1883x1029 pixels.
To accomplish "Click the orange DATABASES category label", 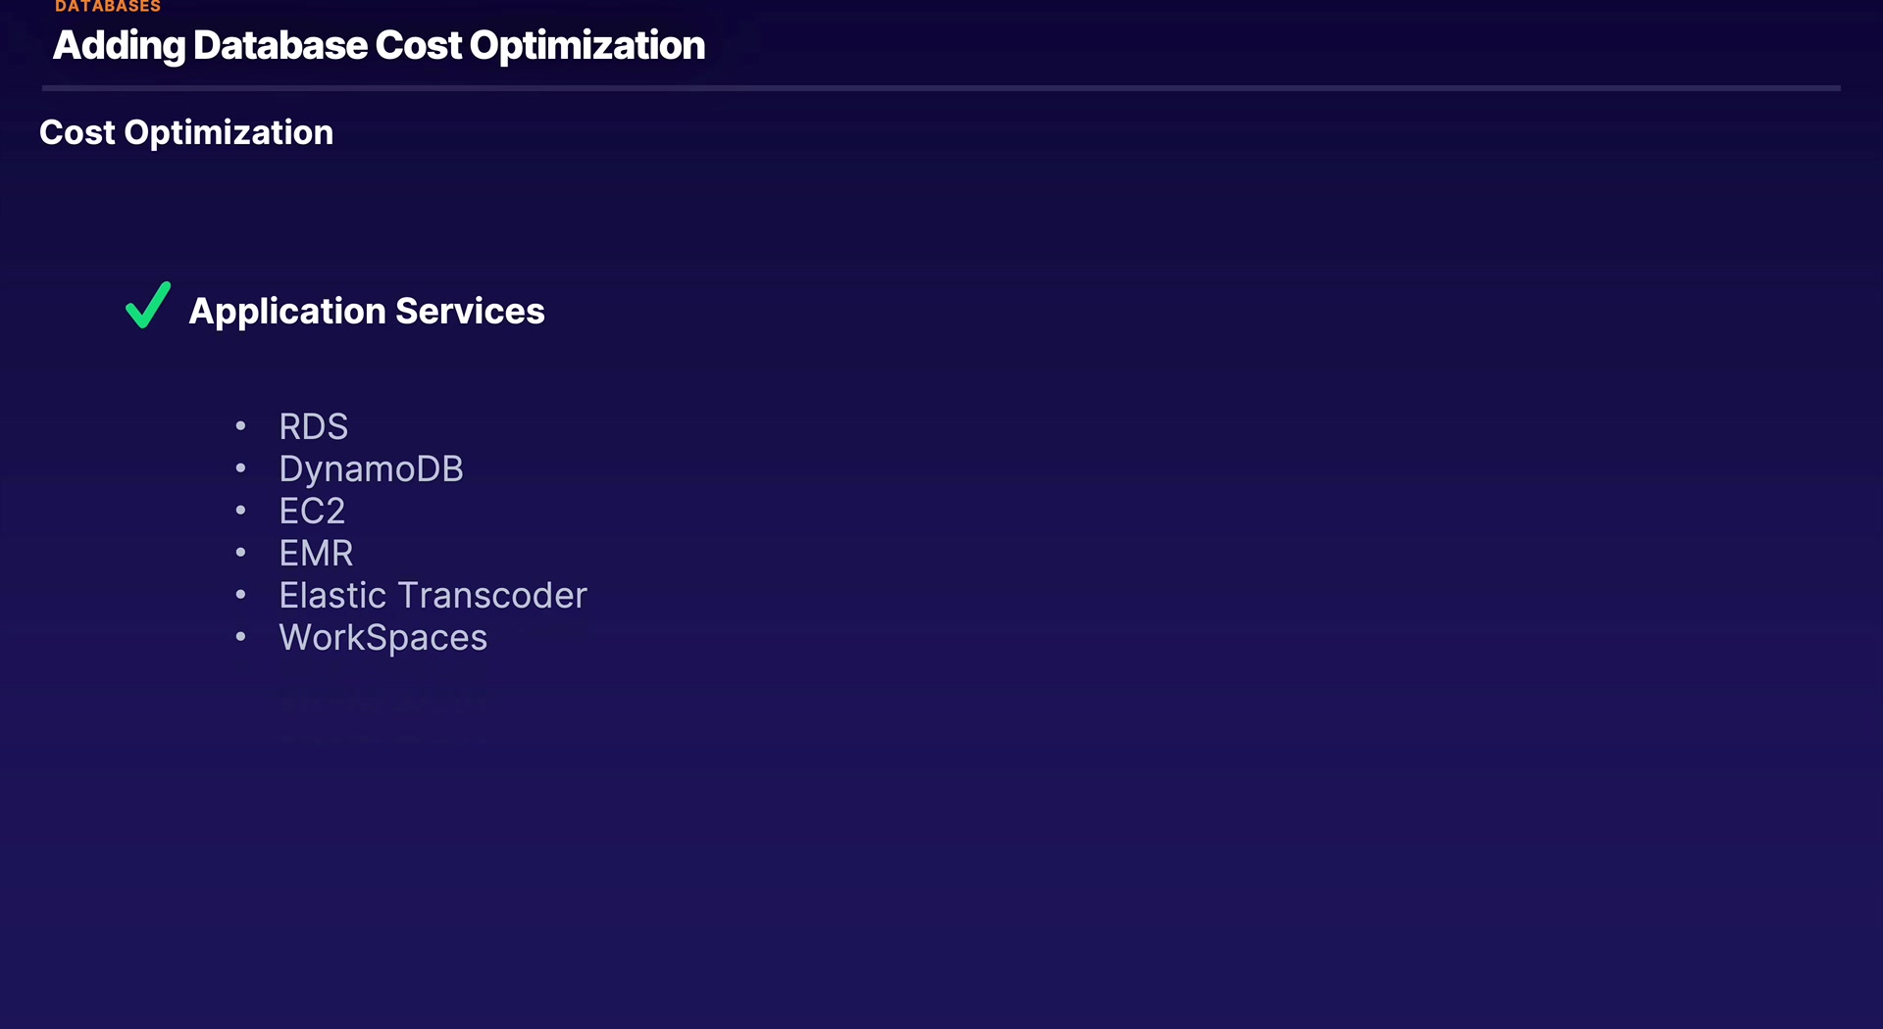I will tap(108, 7).
